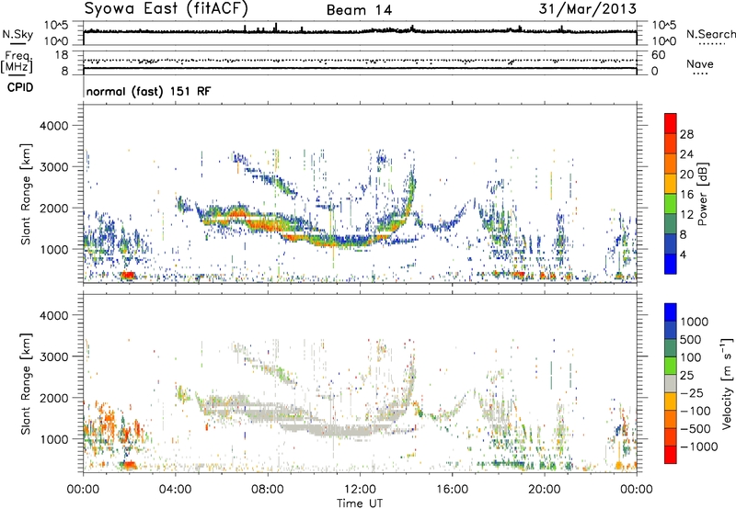
Task: Click the '04:00' time tick label
Action: pos(176,490)
